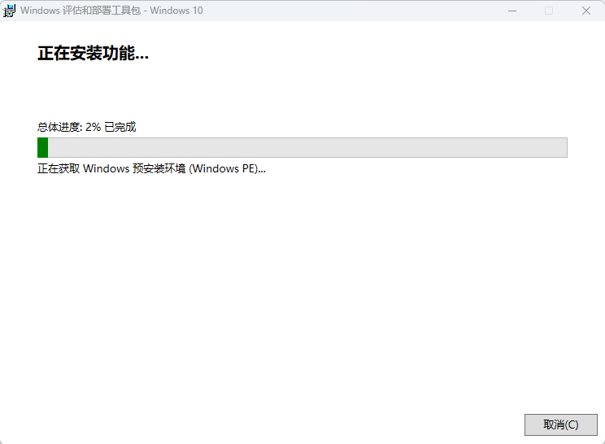Viewport: 605px width, 444px height.
Task: Click the Cancel button labeled 取消(C)
Action: (560, 424)
